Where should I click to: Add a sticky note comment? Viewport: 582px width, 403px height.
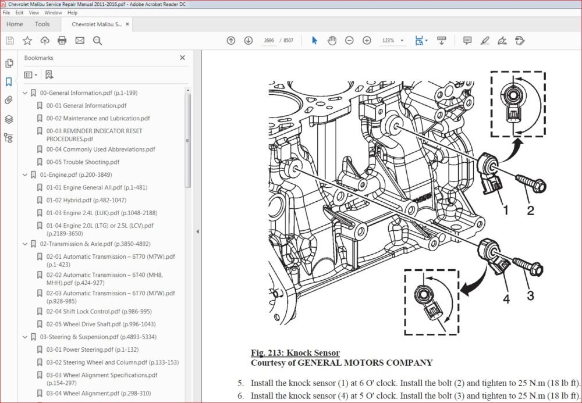coord(467,40)
